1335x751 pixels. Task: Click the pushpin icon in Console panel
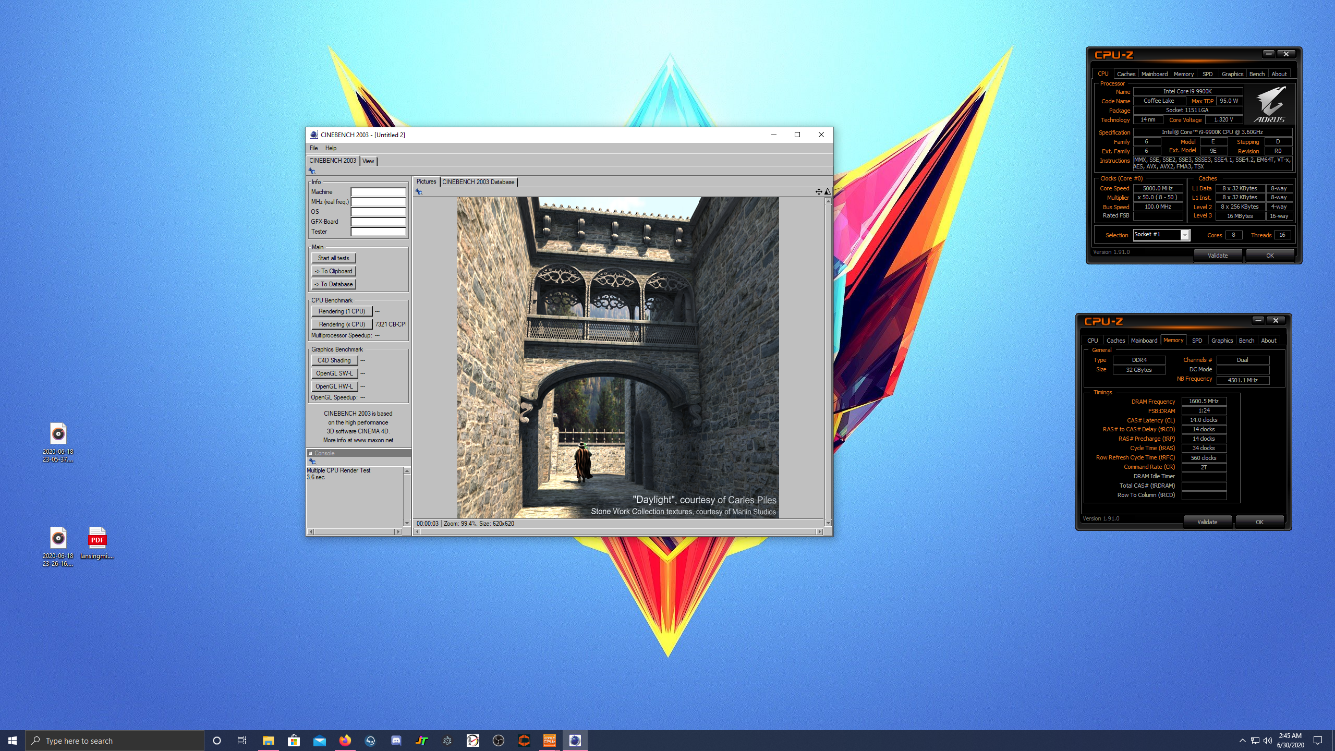(312, 462)
